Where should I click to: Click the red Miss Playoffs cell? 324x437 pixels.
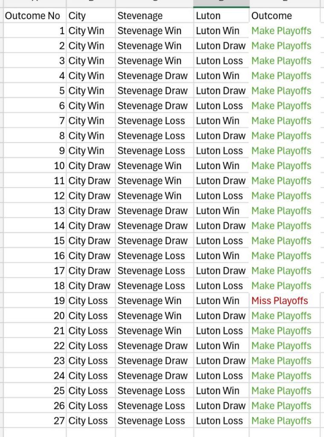[280, 301]
